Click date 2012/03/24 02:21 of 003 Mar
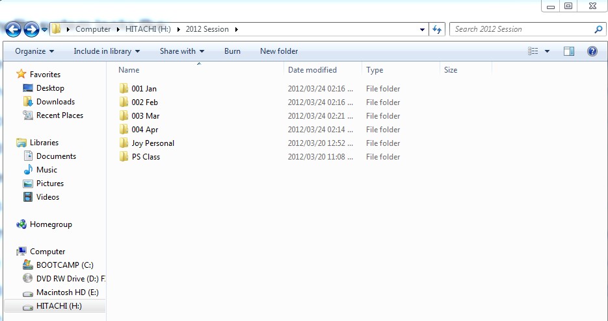The image size is (608, 321). click(x=321, y=116)
